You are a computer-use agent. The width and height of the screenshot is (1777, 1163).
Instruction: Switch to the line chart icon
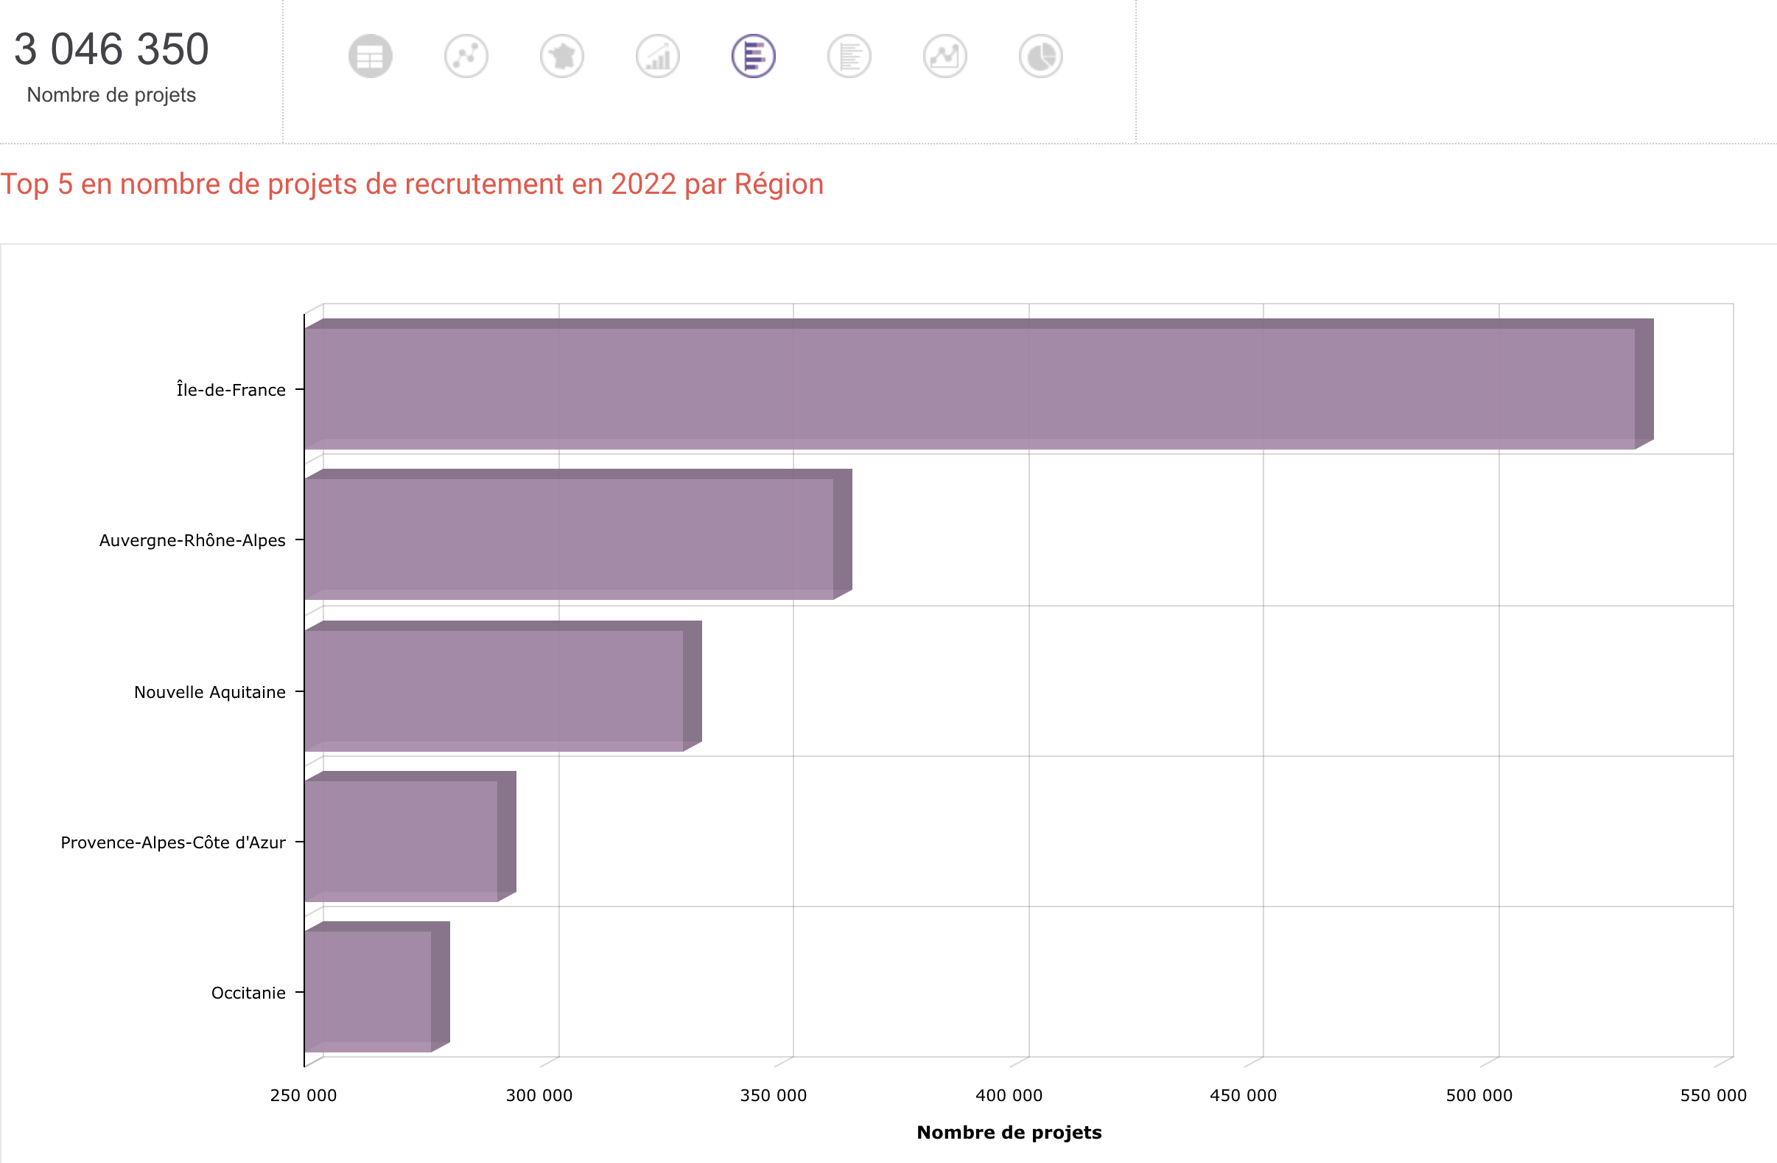(944, 55)
